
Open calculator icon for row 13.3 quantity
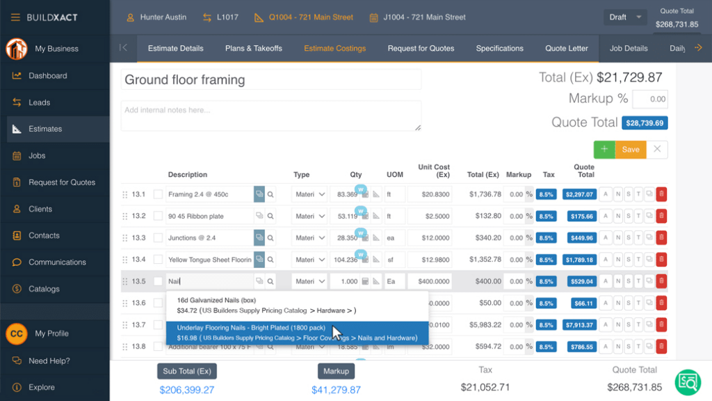pos(365,238)
